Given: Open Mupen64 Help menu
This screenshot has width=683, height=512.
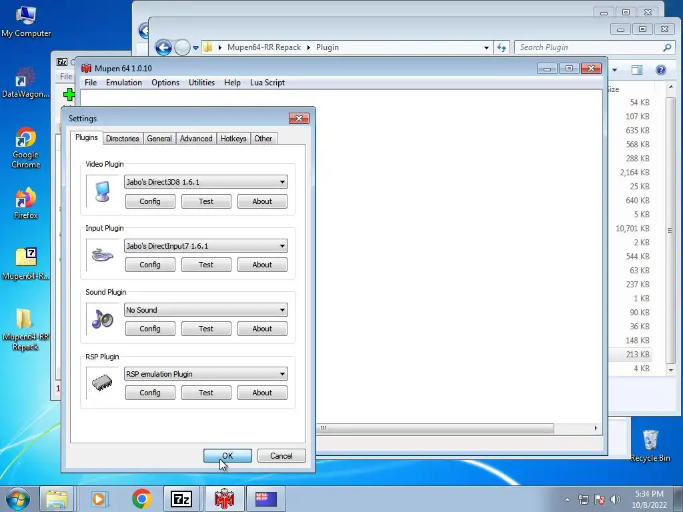Looking at the screenshot, I should click(232, 83).
